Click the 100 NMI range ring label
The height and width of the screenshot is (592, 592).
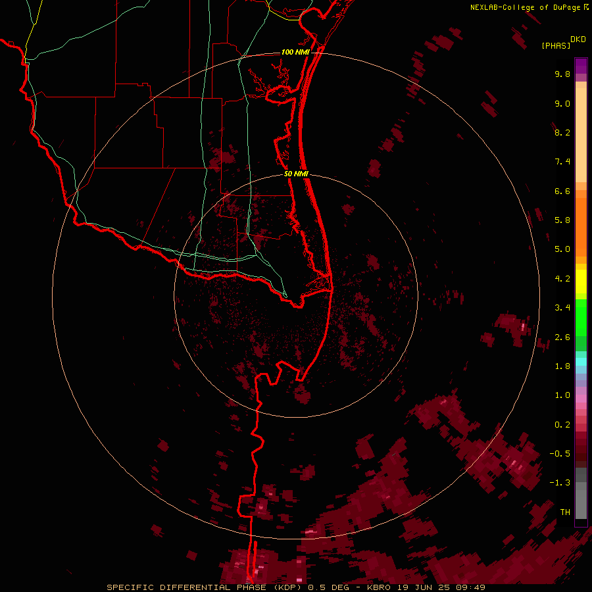coord(295,52)
